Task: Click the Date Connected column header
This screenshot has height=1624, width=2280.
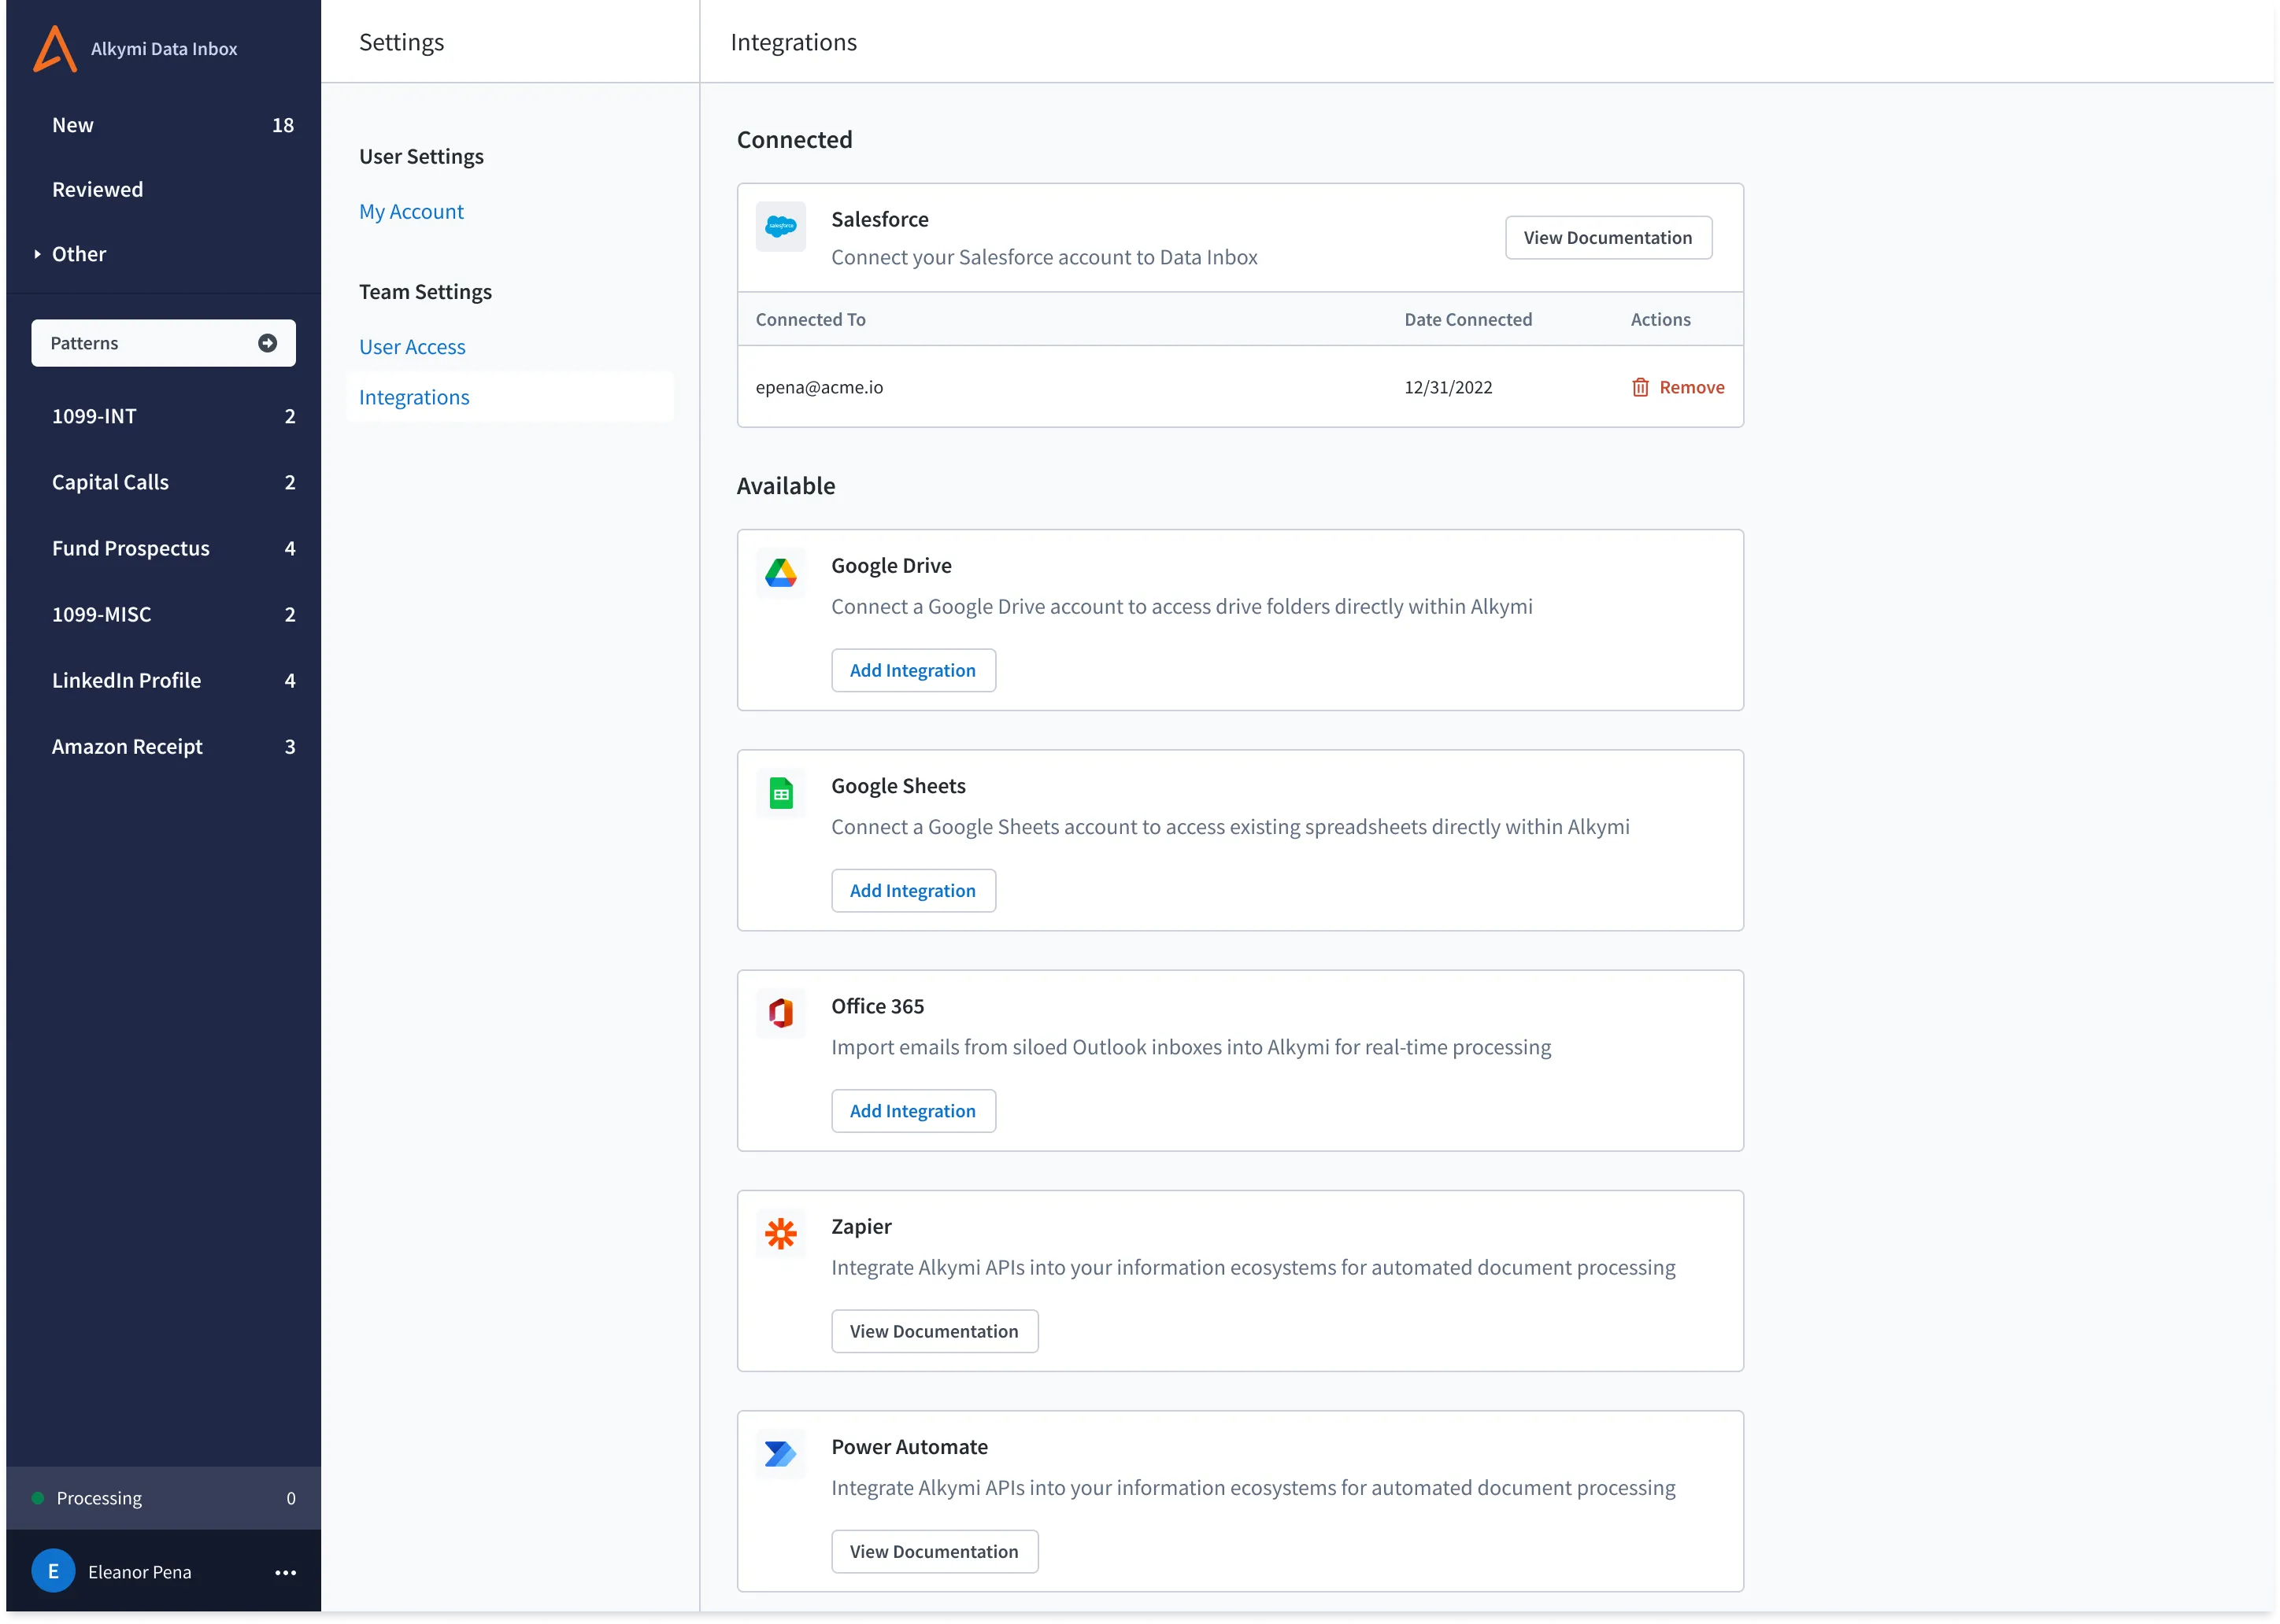Action: (x=1468, y=319)
